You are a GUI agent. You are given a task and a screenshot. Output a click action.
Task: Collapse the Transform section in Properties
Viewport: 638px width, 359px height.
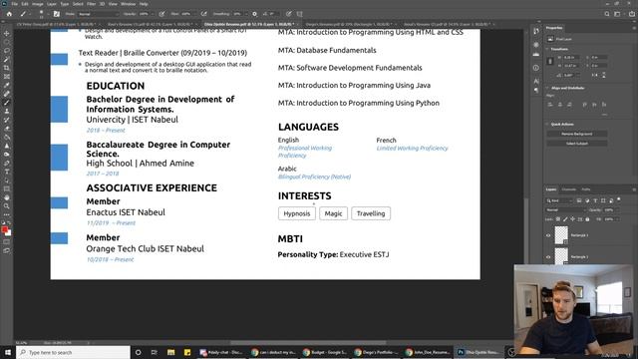(x=547, y=49)
